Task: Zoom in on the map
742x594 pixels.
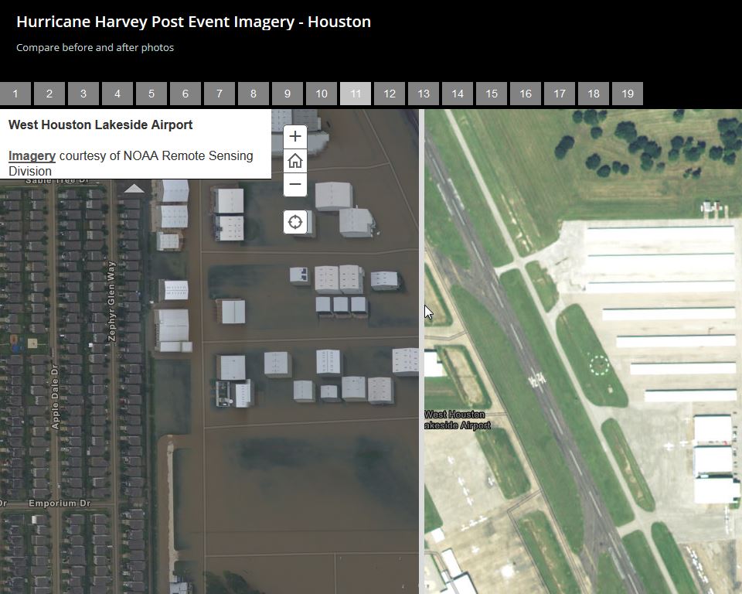Action: point(294,137)
